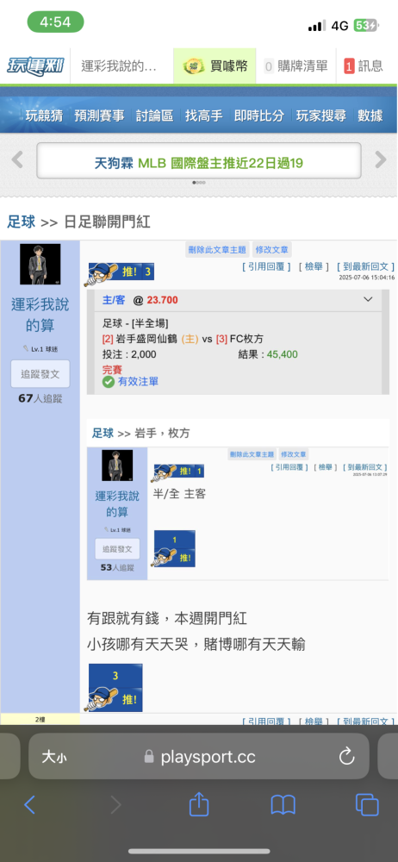Tap the Safari share icon
This screenshot has height=862, width=398.
199,805
